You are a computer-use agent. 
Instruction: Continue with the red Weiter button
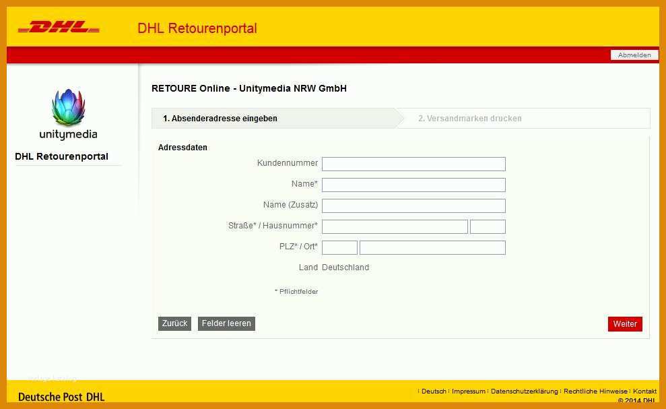pos(625,324)
